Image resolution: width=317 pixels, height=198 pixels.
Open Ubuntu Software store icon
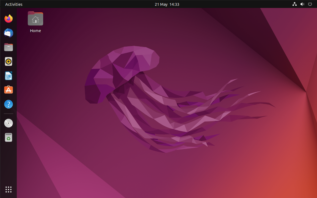(x=9, y=90)
